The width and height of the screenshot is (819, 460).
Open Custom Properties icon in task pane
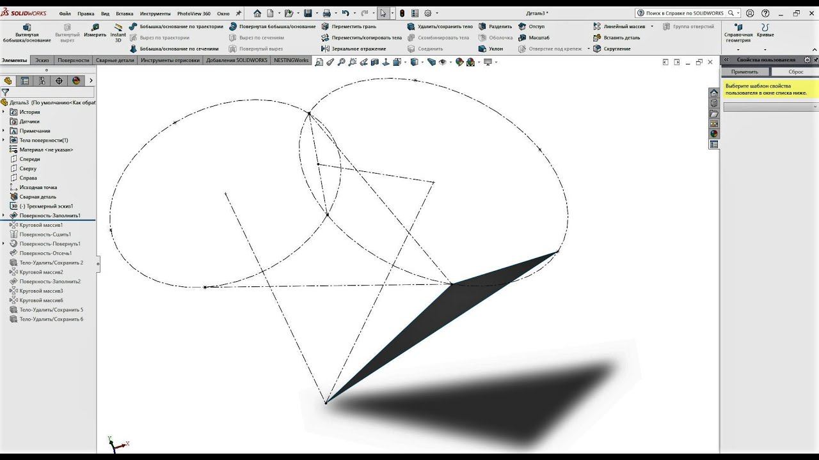[714, 144]
